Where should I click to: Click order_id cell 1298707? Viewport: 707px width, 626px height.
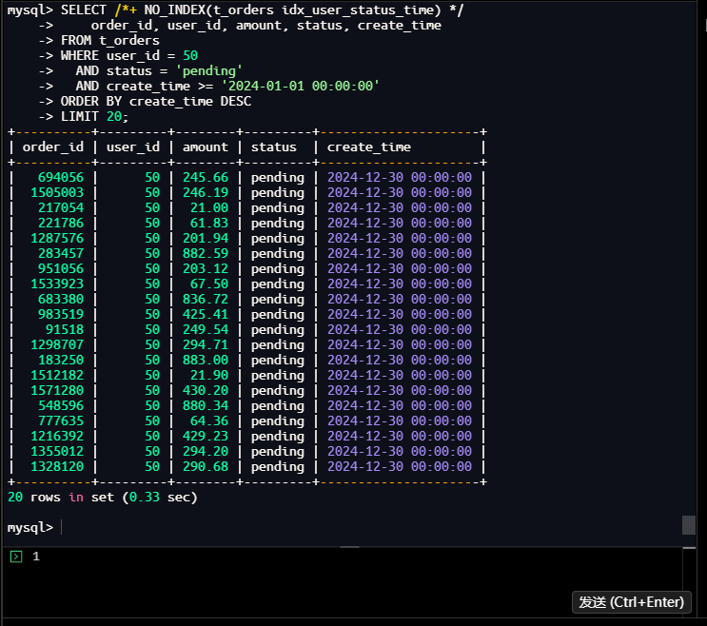click(57, 344)
